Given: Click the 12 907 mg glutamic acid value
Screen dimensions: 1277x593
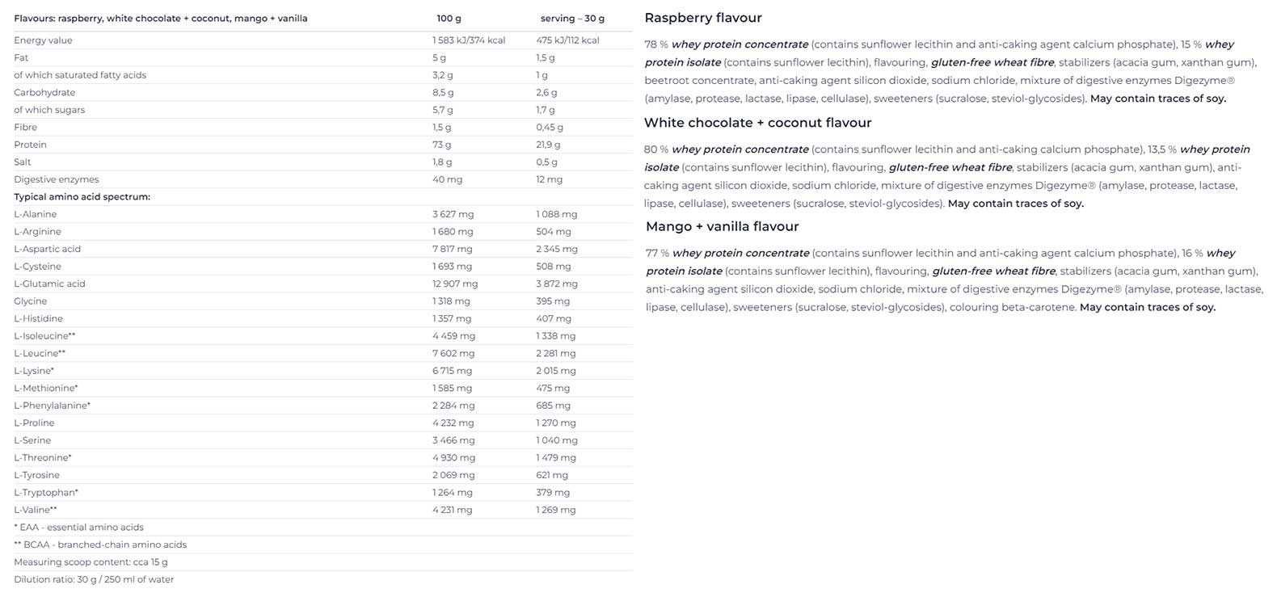Looking at the screenshot, I should [x=454, y=284].
